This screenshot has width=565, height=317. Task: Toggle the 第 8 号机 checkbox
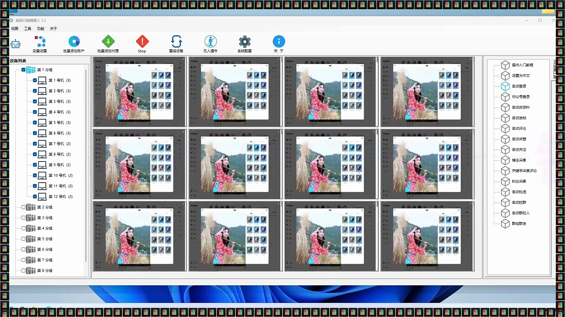click(35, 154)
